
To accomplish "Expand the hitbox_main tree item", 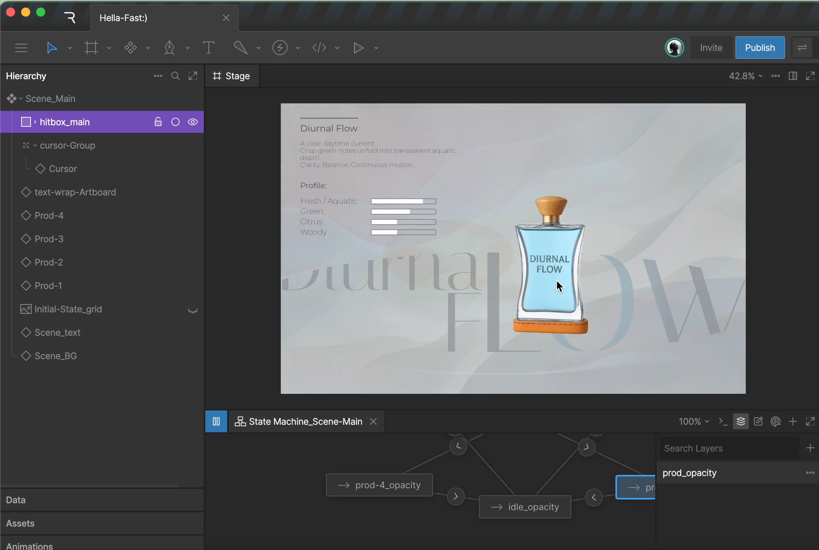I will click(35, 122).
